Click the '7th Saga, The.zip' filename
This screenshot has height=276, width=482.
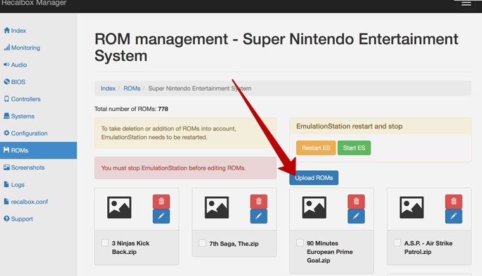coord(234,244)
